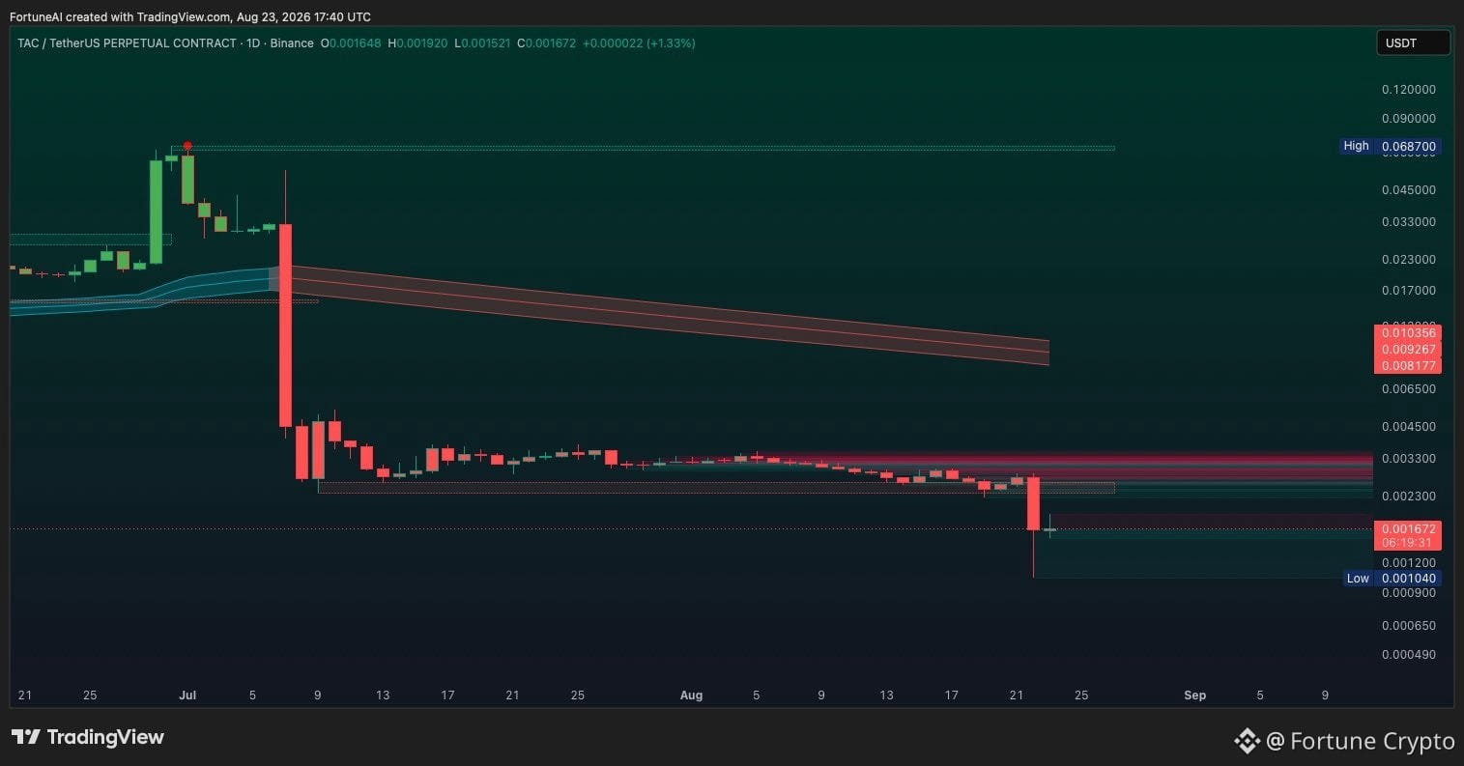This screenshot has width=1464, height=766.
Task: Click the Sep label on the time axis
Action: click(x=1195, y=695)
